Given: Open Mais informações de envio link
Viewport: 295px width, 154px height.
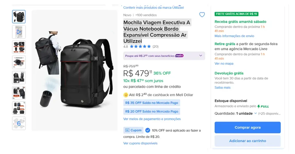Looking at the screenshot, I should point(234,36).
